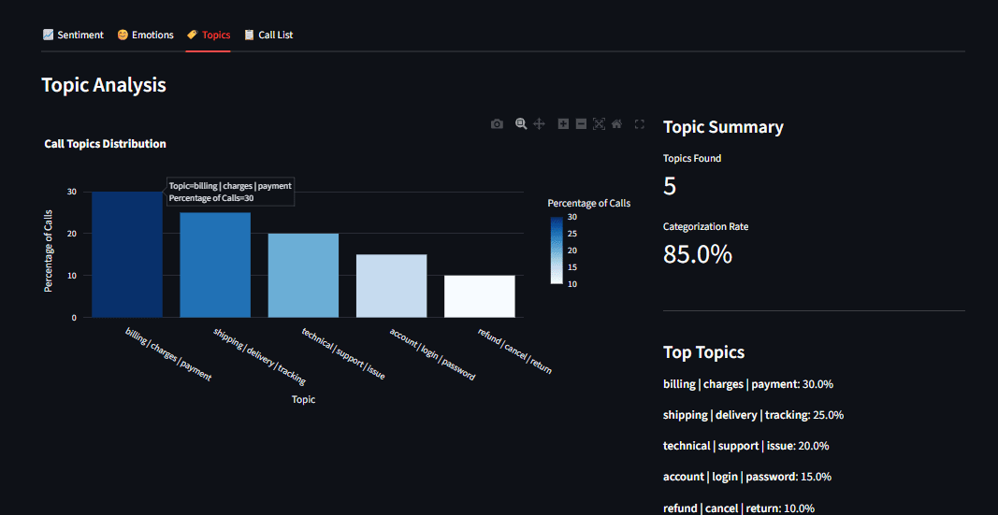The image size is (998, 515).
Task: Zoom in on chart with plus icon
Action: point(563,124)
